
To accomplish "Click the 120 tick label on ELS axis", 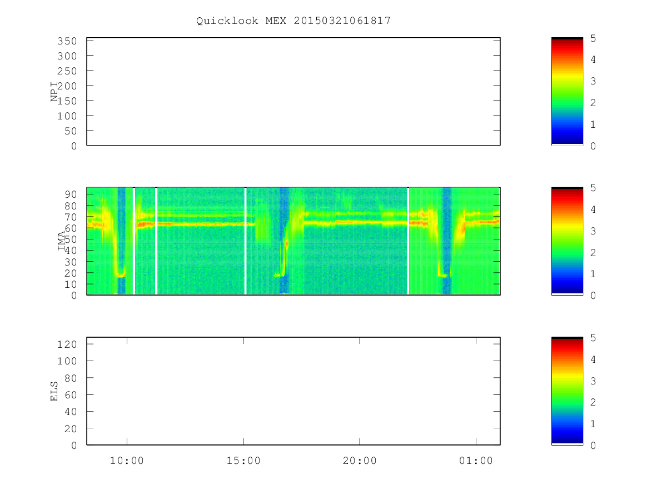I will pyautogui.click(x=67, y=344).
